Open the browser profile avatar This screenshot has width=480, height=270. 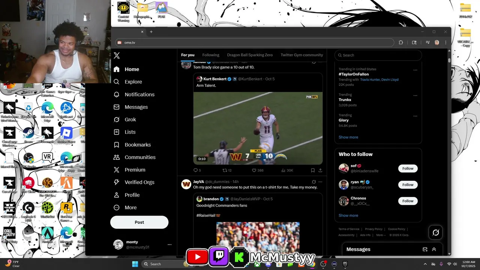(437, 43)
